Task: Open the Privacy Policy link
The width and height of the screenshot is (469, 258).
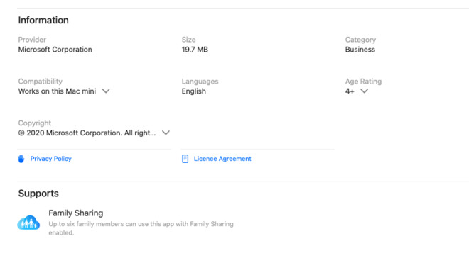Action: click(x=51, y=159)
